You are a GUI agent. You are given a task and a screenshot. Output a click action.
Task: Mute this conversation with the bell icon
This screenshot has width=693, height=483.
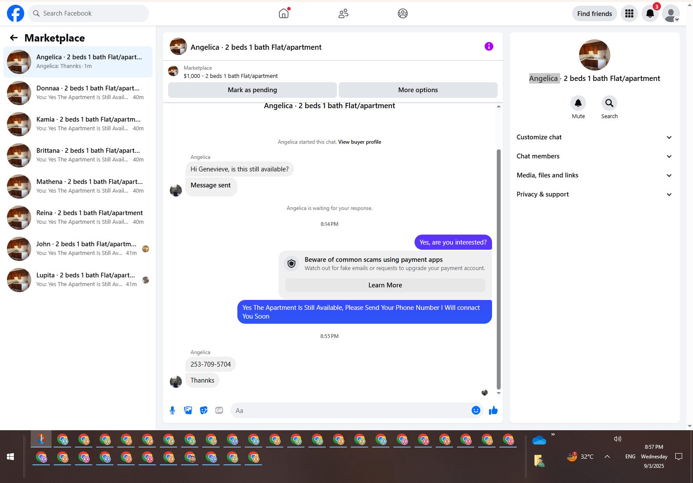pyautogui.click(x=578, y=103)
